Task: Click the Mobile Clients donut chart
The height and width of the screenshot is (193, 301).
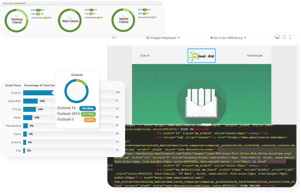Action: tap(123, 20)
